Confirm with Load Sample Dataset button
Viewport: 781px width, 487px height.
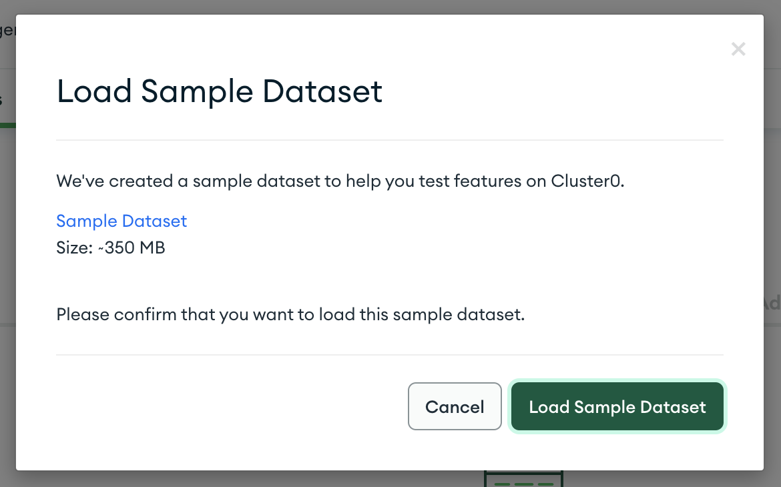pyautogui.click(x=617, y=407)
